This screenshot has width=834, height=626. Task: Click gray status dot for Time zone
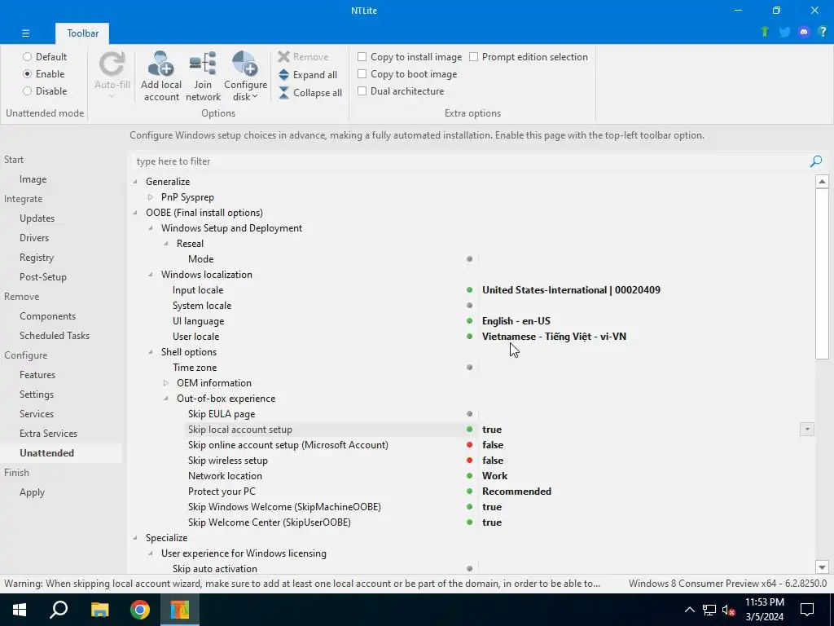pyautogui.click(x=469, y=368)
